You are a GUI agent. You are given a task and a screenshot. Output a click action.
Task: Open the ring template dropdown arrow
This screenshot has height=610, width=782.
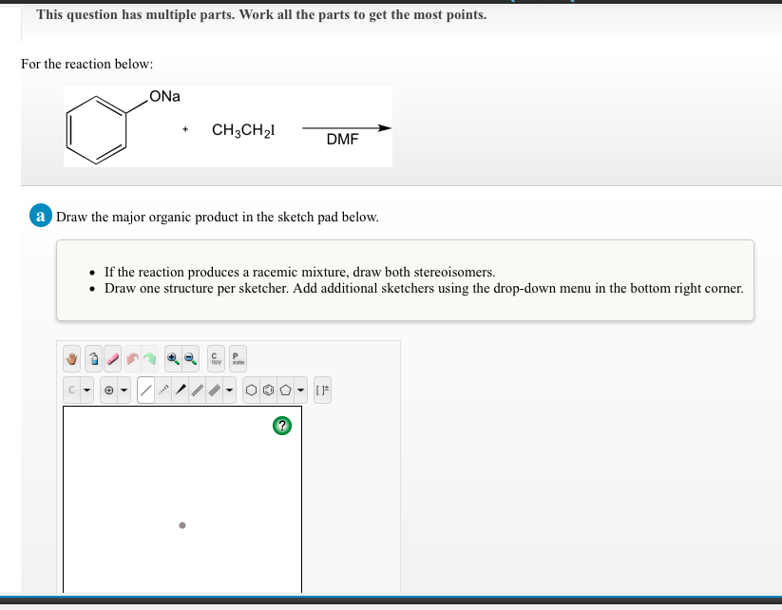[x=299, y=389]
